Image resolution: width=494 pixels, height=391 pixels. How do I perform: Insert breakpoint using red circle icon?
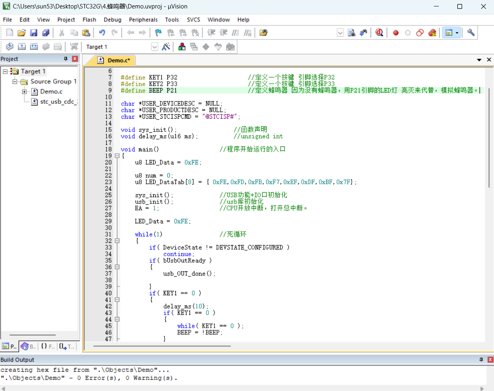pos(396,33)
